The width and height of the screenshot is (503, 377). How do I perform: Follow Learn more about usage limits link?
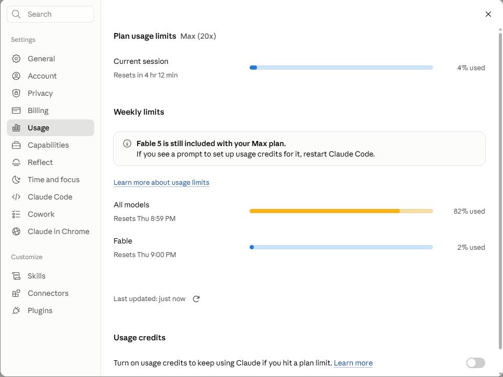point(161,183)
